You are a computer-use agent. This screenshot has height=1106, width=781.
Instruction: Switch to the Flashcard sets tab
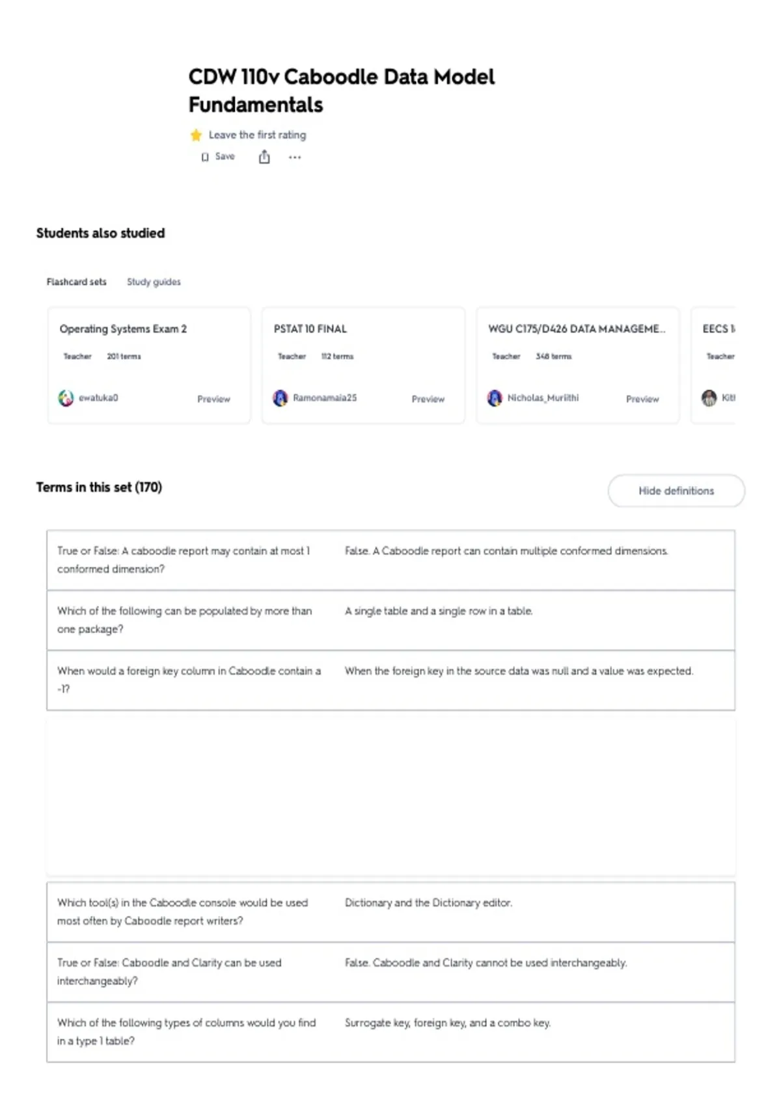(x=76, y=282)
